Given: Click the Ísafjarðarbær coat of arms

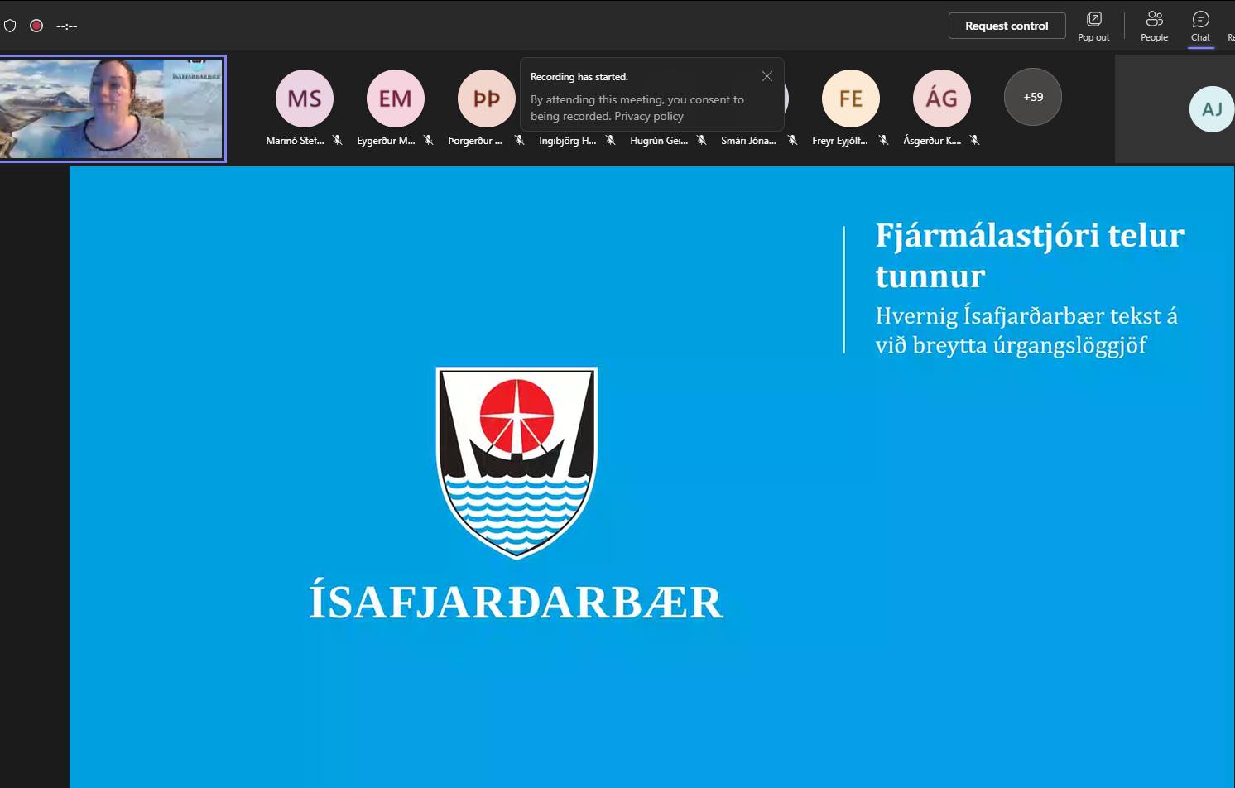Looking at the screenshot, I should [517, 462].
